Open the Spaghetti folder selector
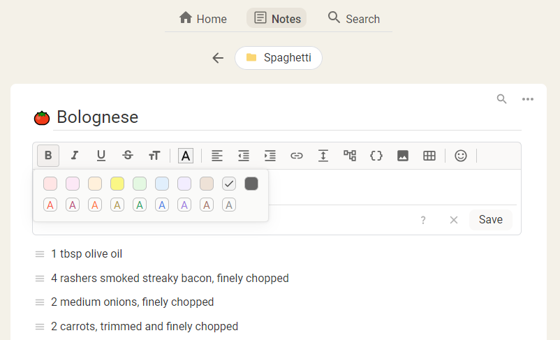The width and height of the screenshot is (560, 340). pyautogui.click(x=279, y=58)
